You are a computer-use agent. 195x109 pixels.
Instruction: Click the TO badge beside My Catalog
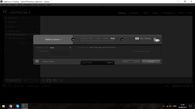point(137,39)
